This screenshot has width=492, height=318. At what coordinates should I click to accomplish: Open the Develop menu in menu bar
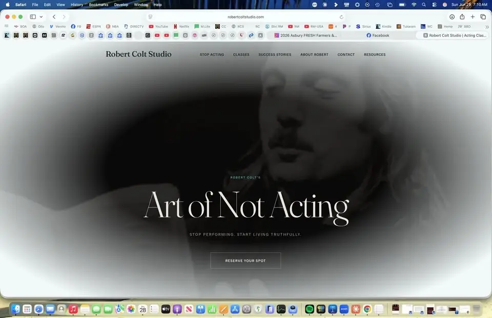pyautogui.click(x=121, y=5)
